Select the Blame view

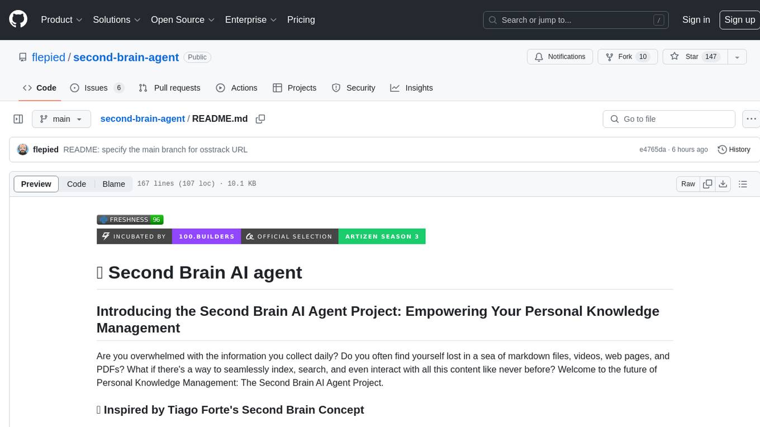(113, 184)
